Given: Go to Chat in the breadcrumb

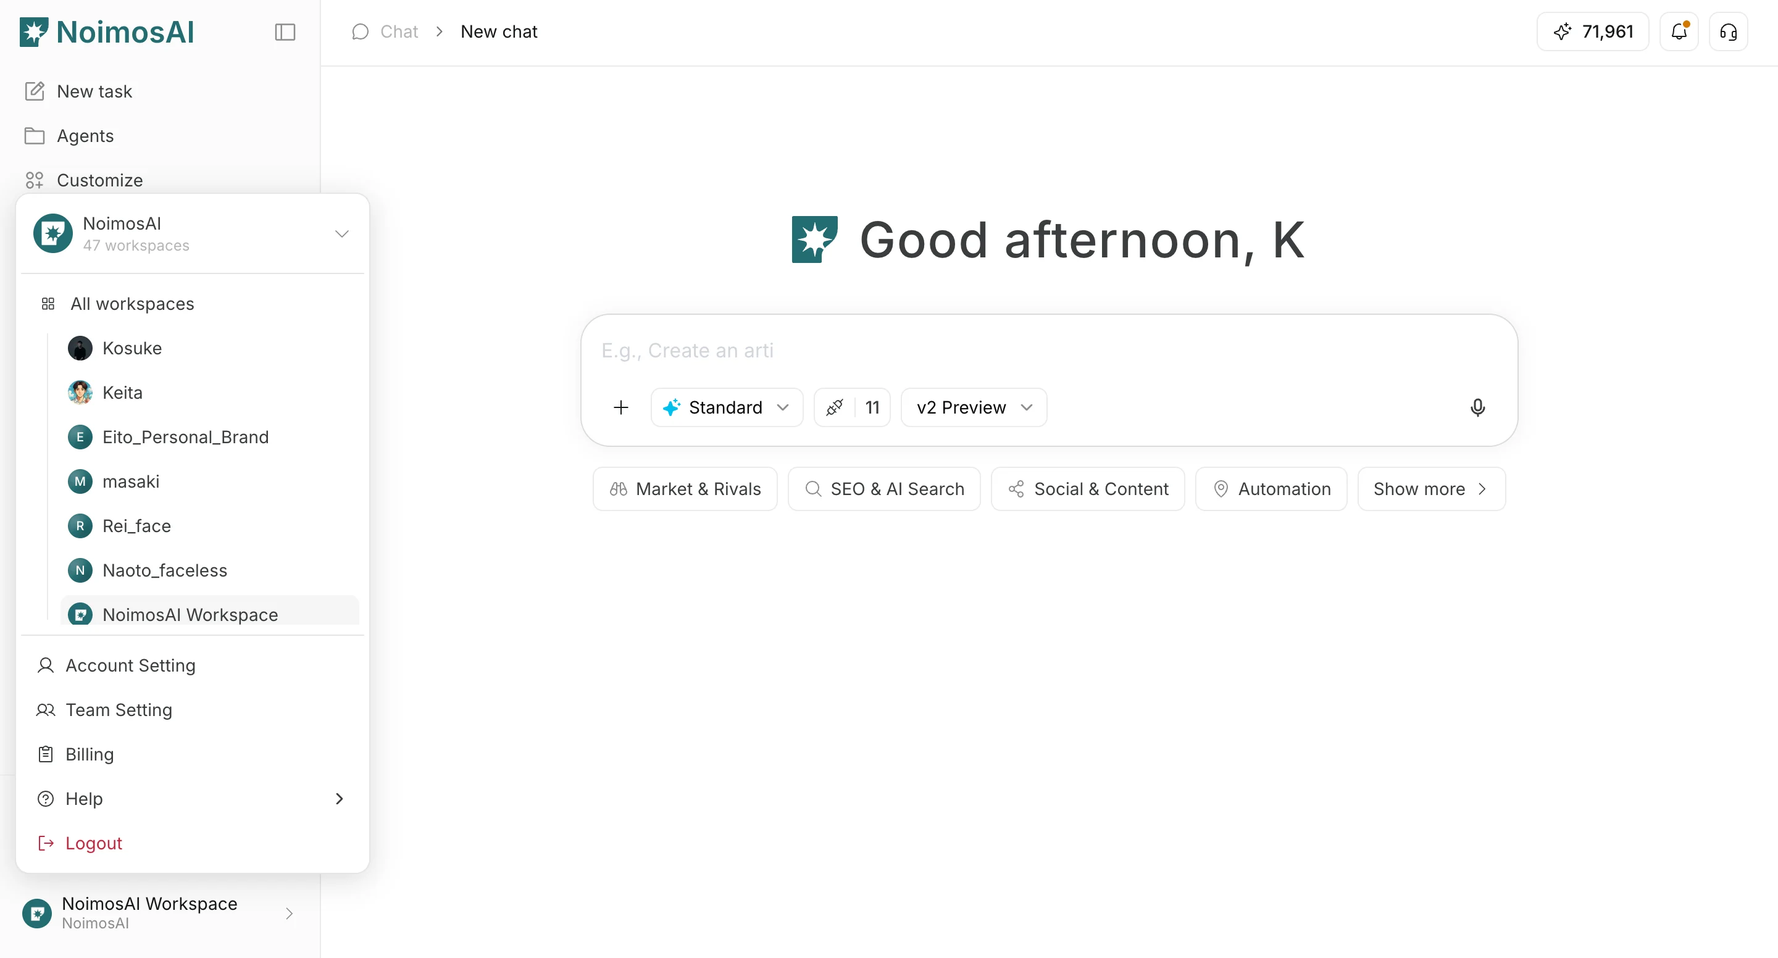Looking at the screenshot, I should tap(399, 31).
